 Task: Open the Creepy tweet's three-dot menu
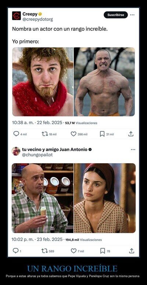(x=132, y=15)
